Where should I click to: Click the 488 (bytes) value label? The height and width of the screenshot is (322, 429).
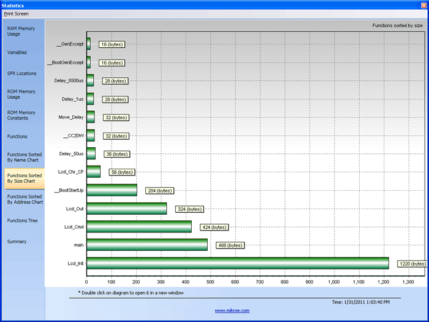point(230,245)
